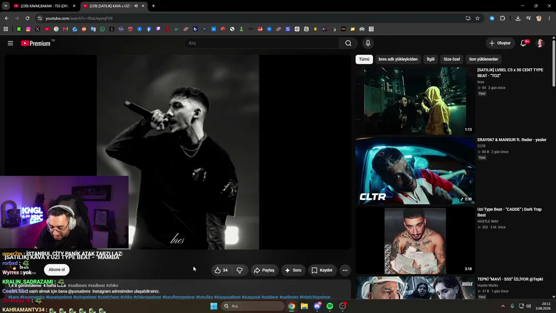Viewport: 556px width, 313px height.
Task: Click in the YouTube search field
Action: [x=261, y=43]
